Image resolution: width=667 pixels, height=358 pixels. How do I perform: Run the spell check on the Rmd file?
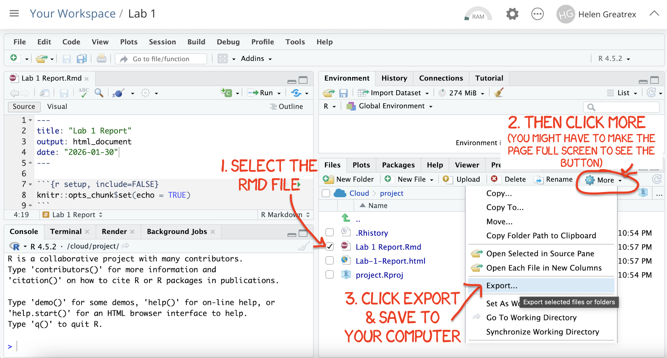[83, 93]
